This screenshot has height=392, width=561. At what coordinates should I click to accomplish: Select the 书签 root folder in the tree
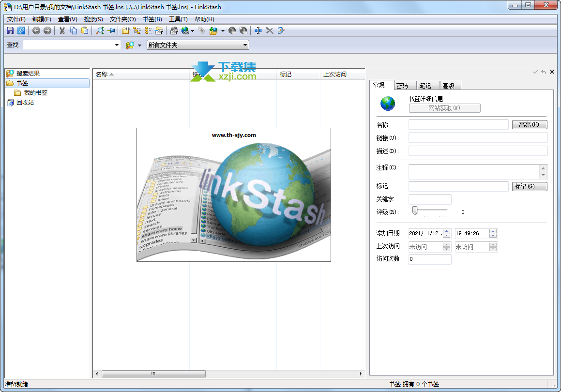tap(47, 83)
